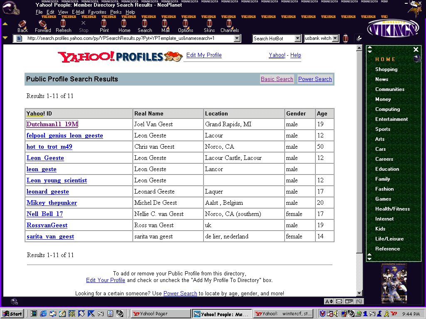Click the Help link beside Yahoo!
Viewport: 426px width, 319px height.
296,55
